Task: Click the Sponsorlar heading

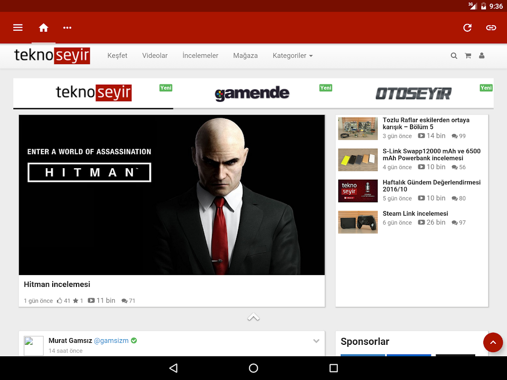Action: click(x=365, y=342)
